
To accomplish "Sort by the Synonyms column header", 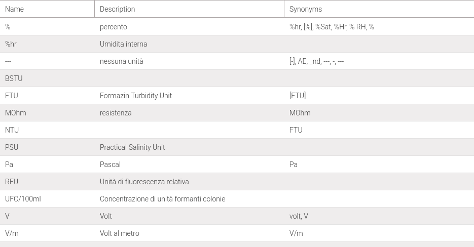I will pyautogui.click(x=306, y=9).
